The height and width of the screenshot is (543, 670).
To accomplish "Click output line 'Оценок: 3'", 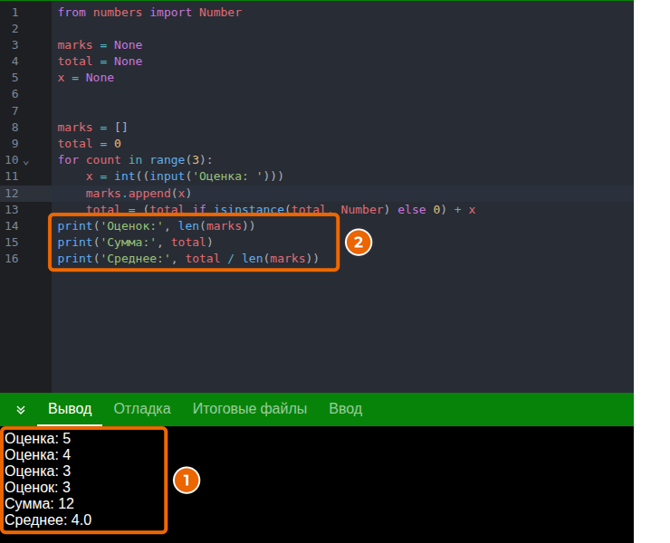I will (x=38, y=487).
